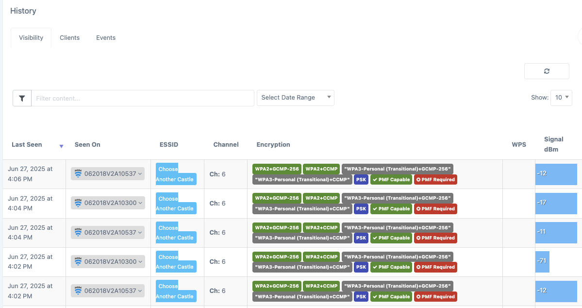The image size is (582, 308).
Task: Open the Show 10 rows dropdown
Action: tap(561, 98)
